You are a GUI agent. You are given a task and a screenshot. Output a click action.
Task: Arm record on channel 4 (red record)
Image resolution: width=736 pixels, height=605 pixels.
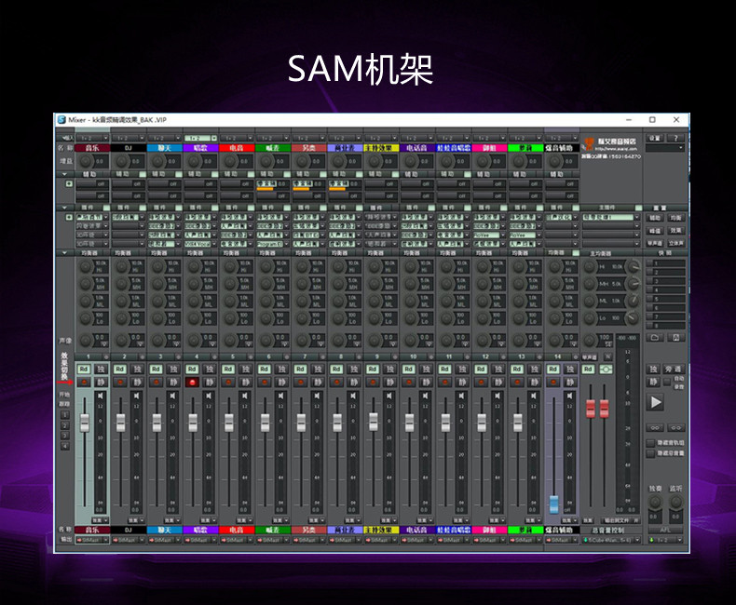click(192, 383)
